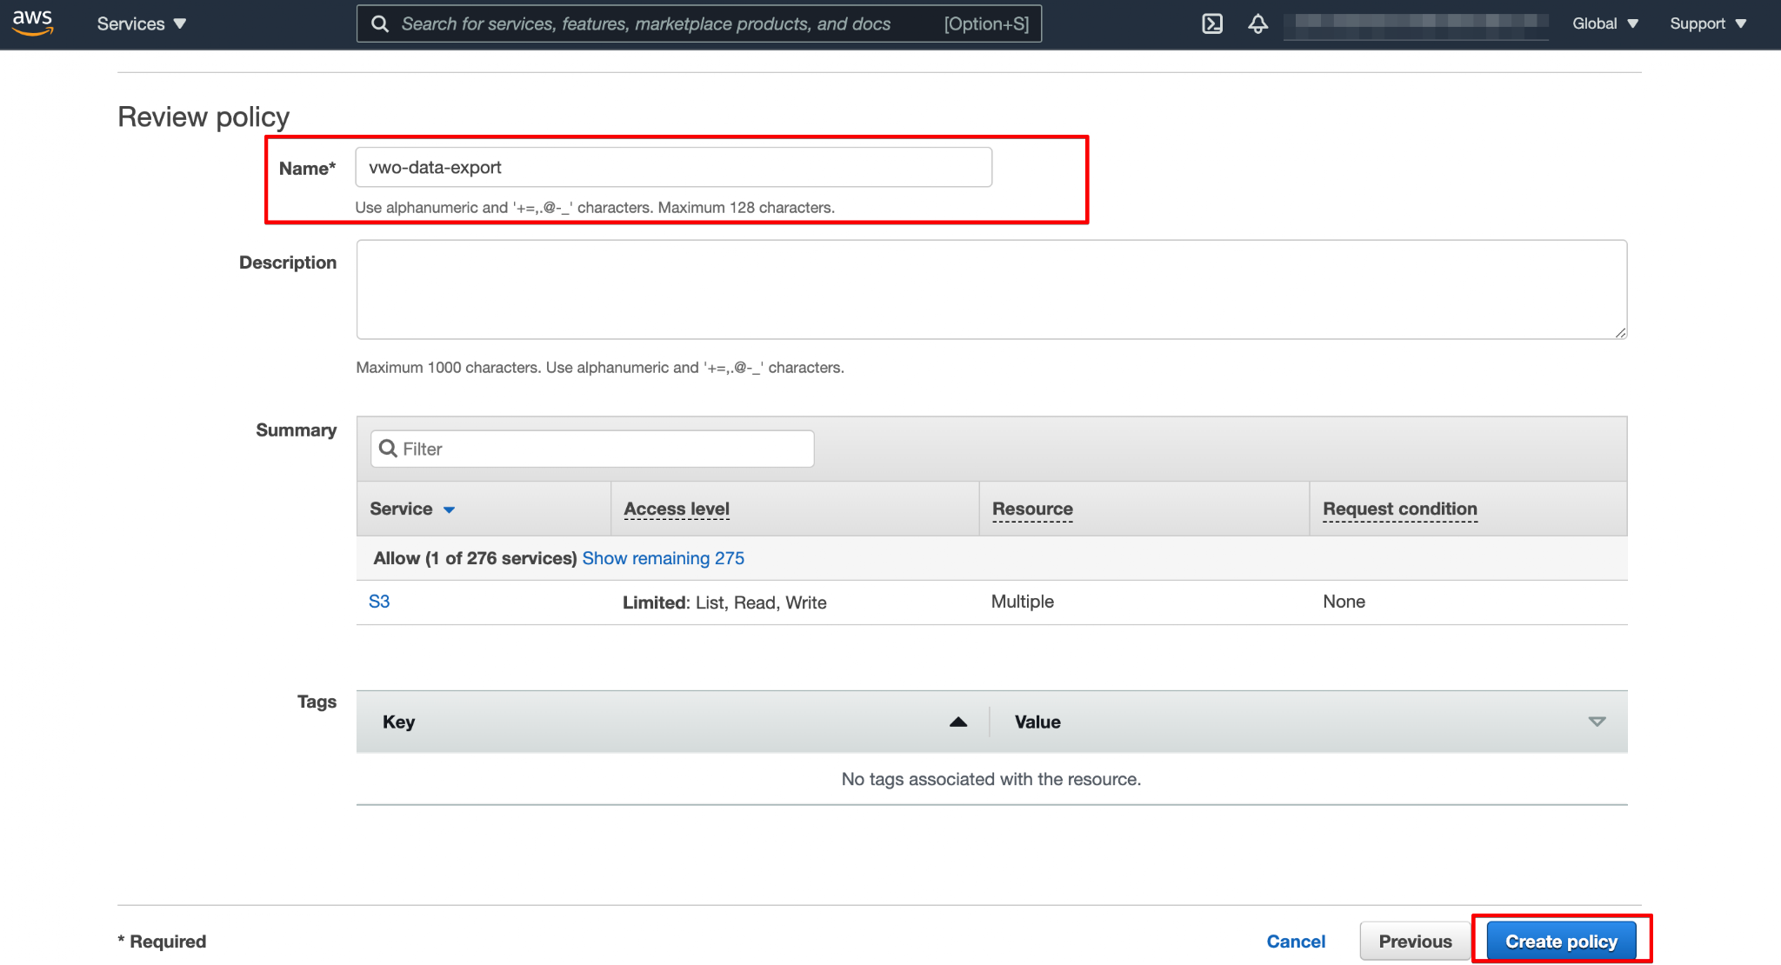Screen dimensions: 1781x965
Task: Click the Filter magnifier icon in Summary
Action: [388, 449]
